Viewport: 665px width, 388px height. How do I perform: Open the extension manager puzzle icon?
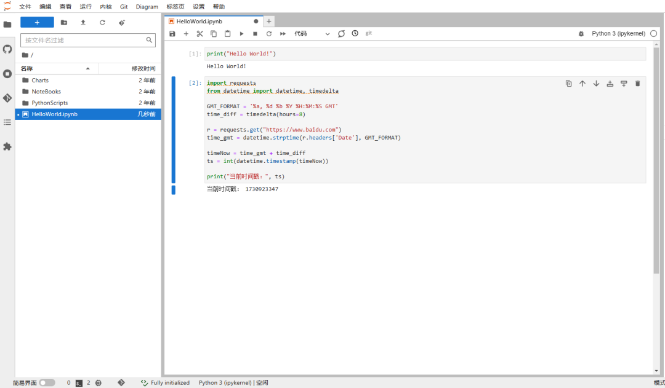point(7,146)
